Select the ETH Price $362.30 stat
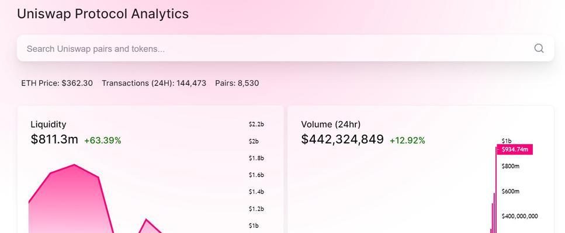565x233 pixels. click(x=57, y=83)
